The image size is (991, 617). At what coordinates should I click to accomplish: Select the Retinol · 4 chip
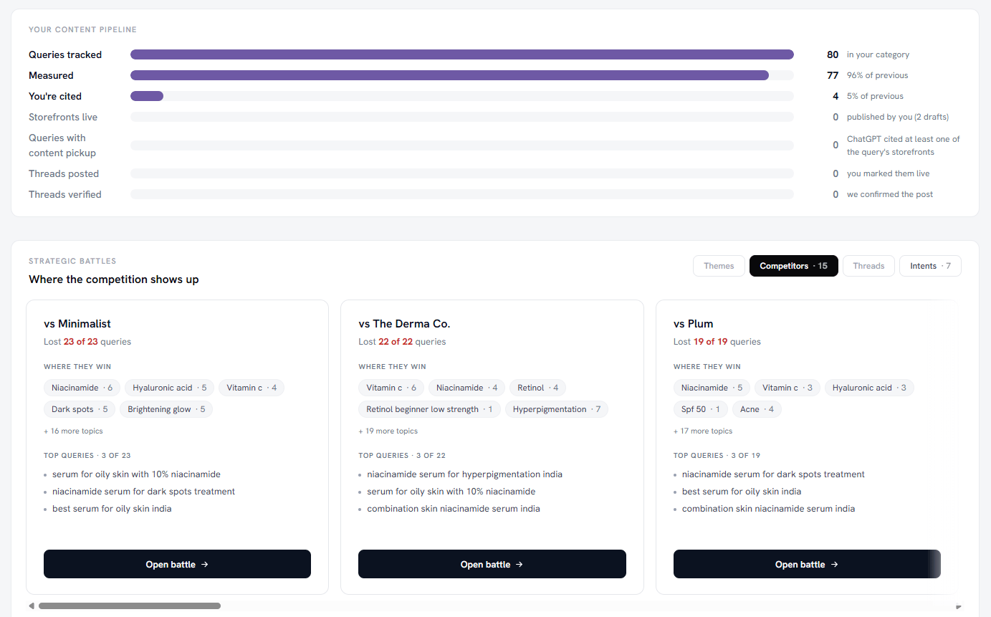(537, 388)
